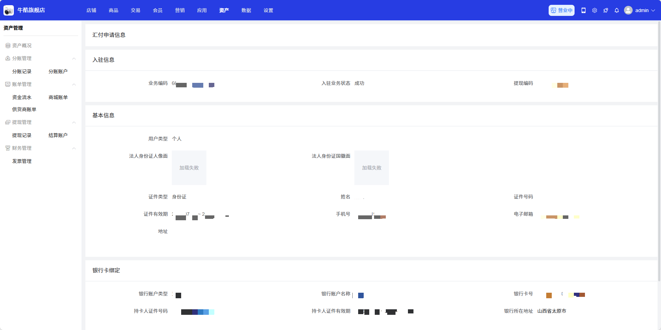Click the 成功 status value
The width and height of the screenshot is (661, 330).
tap(359, 83)
